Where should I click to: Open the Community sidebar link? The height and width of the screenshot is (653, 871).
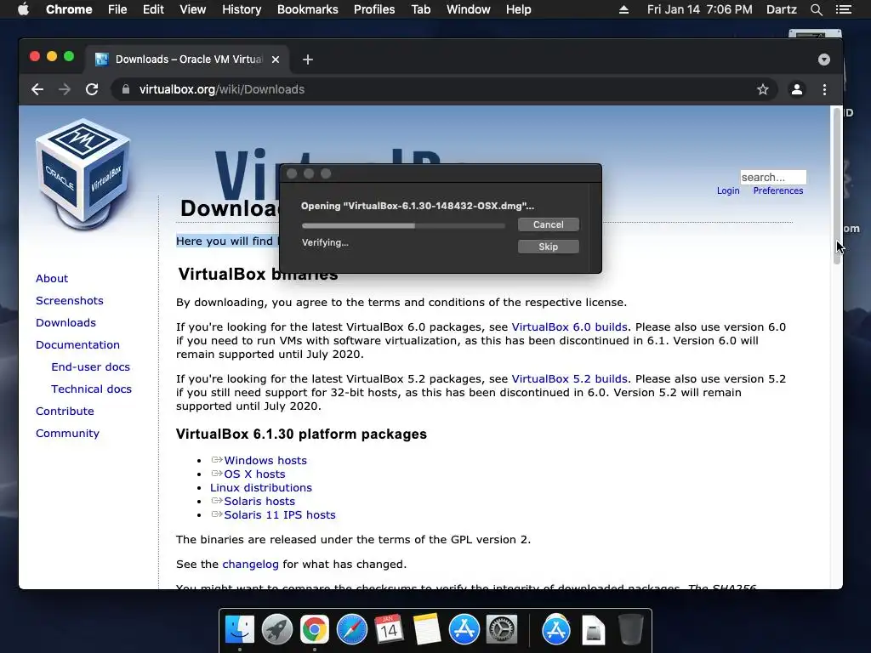(x=68, y=433)
